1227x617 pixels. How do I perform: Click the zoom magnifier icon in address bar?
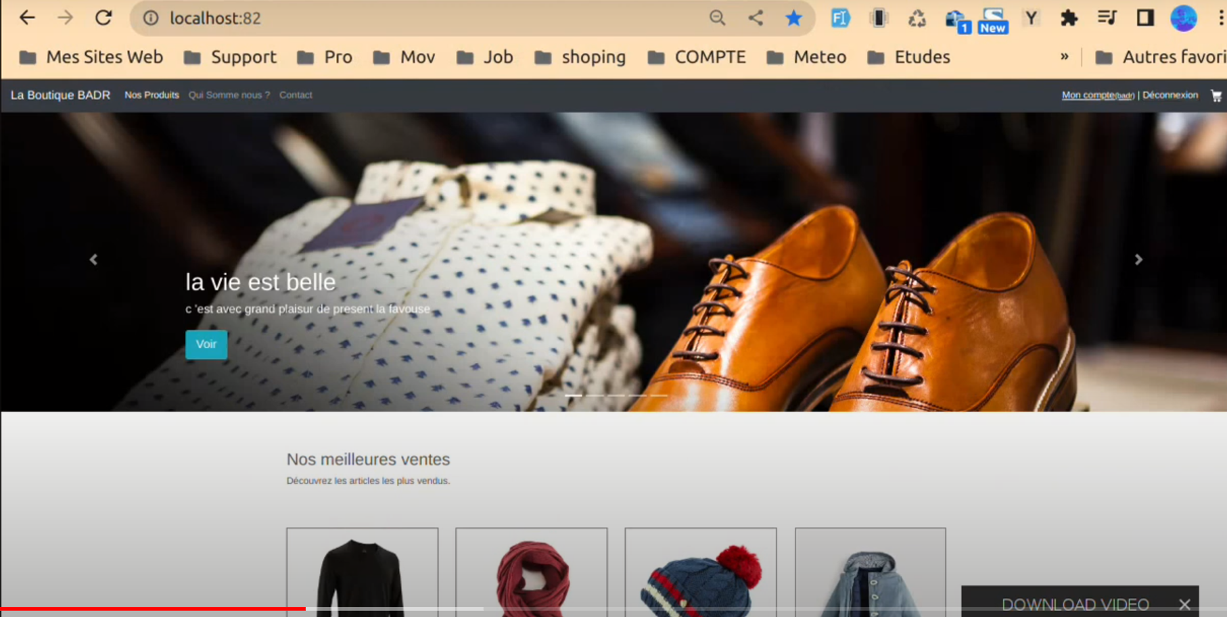click(x=717, y=18)
